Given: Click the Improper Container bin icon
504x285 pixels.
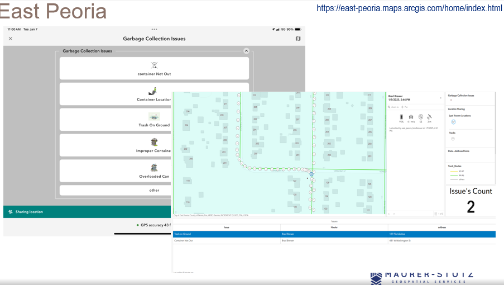Looking at the screenshot, I should 154,142.
